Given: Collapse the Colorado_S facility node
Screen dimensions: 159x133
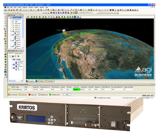Looking at the screenshot, I should coord(11,31).
